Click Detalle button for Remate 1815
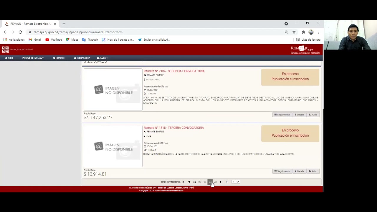This screenshot has width=377, height=212. pyautogui.click(x=299, y=171)
